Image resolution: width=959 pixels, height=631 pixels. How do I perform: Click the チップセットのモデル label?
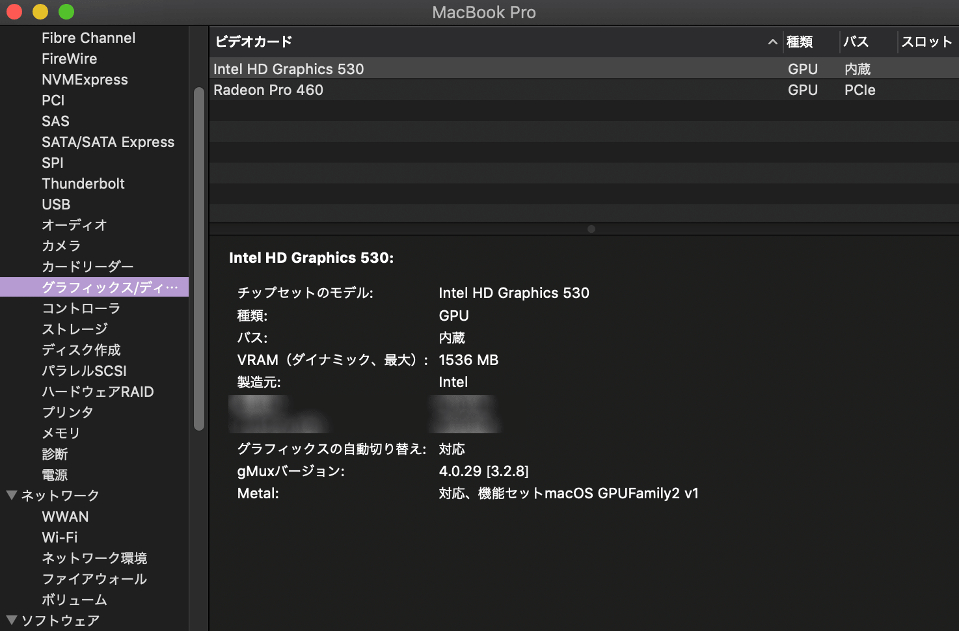(305, 293)
